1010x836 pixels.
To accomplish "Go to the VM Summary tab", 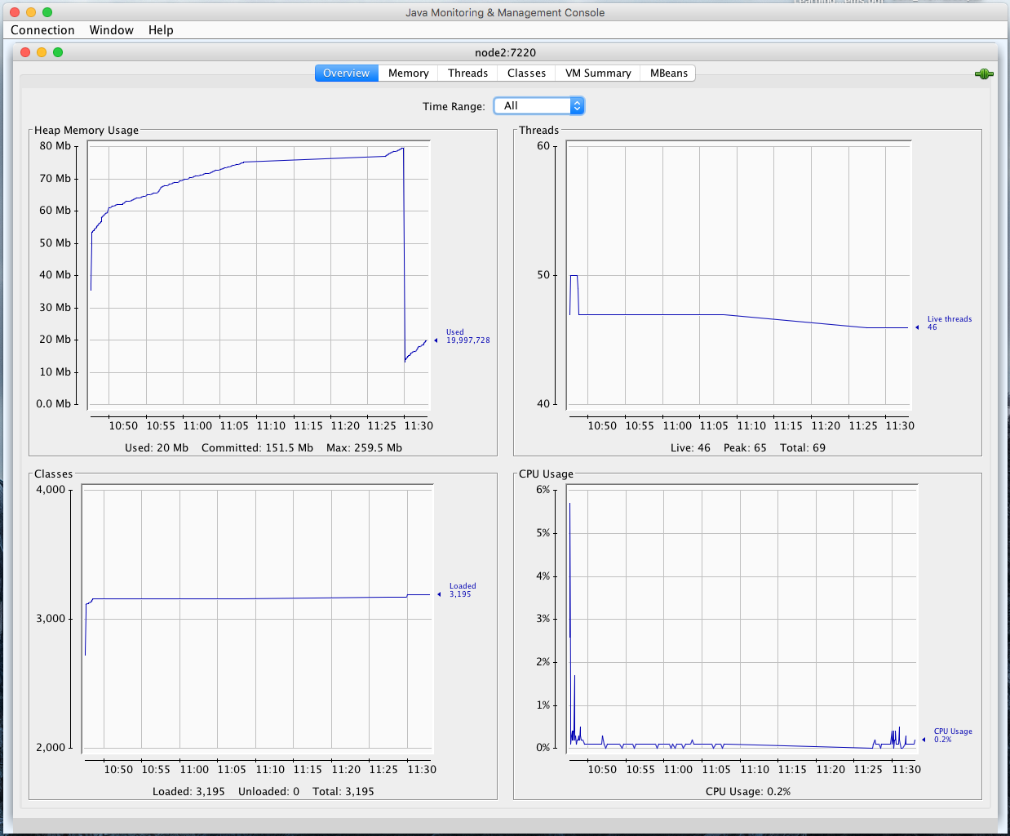I will pos(598,73).
